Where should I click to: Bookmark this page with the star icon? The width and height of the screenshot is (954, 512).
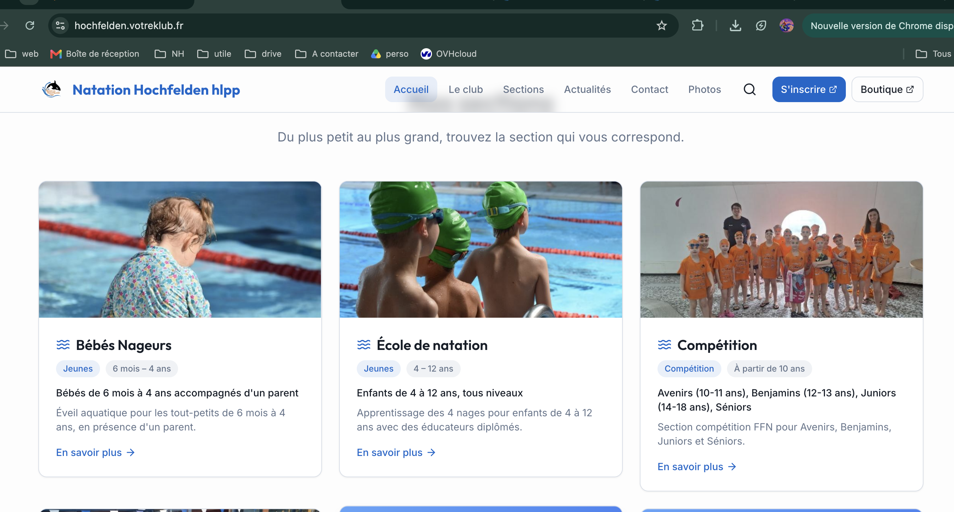[x=661, y=26]
